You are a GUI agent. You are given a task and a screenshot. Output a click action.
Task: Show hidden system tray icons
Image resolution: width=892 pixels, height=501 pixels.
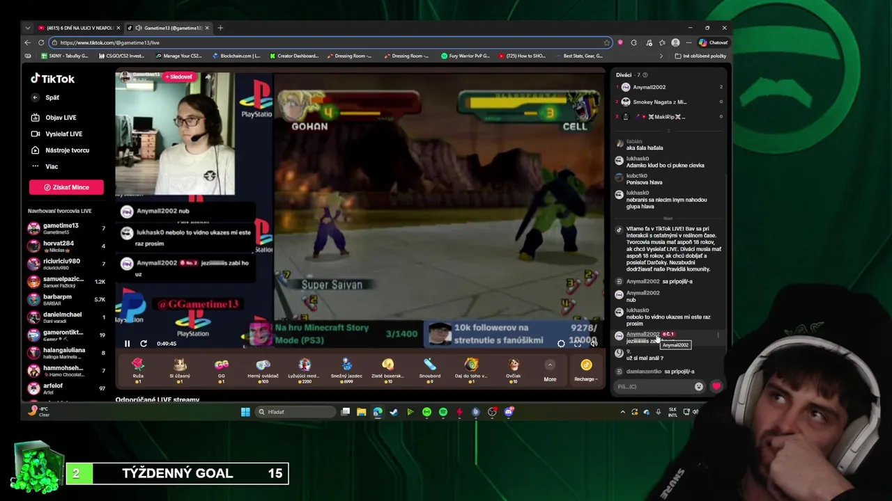pos(622,412)
